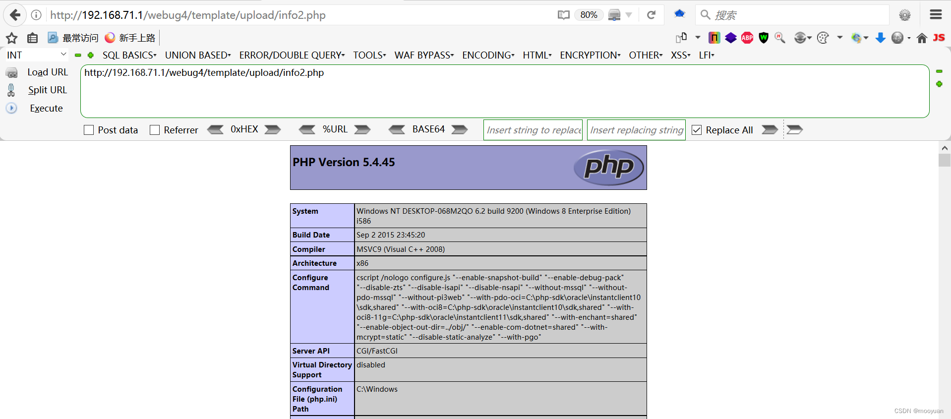This screenshot has height=419, width=951.
Task: Click the blue-yellow globe proxy icon
Action: coord(857,38)
